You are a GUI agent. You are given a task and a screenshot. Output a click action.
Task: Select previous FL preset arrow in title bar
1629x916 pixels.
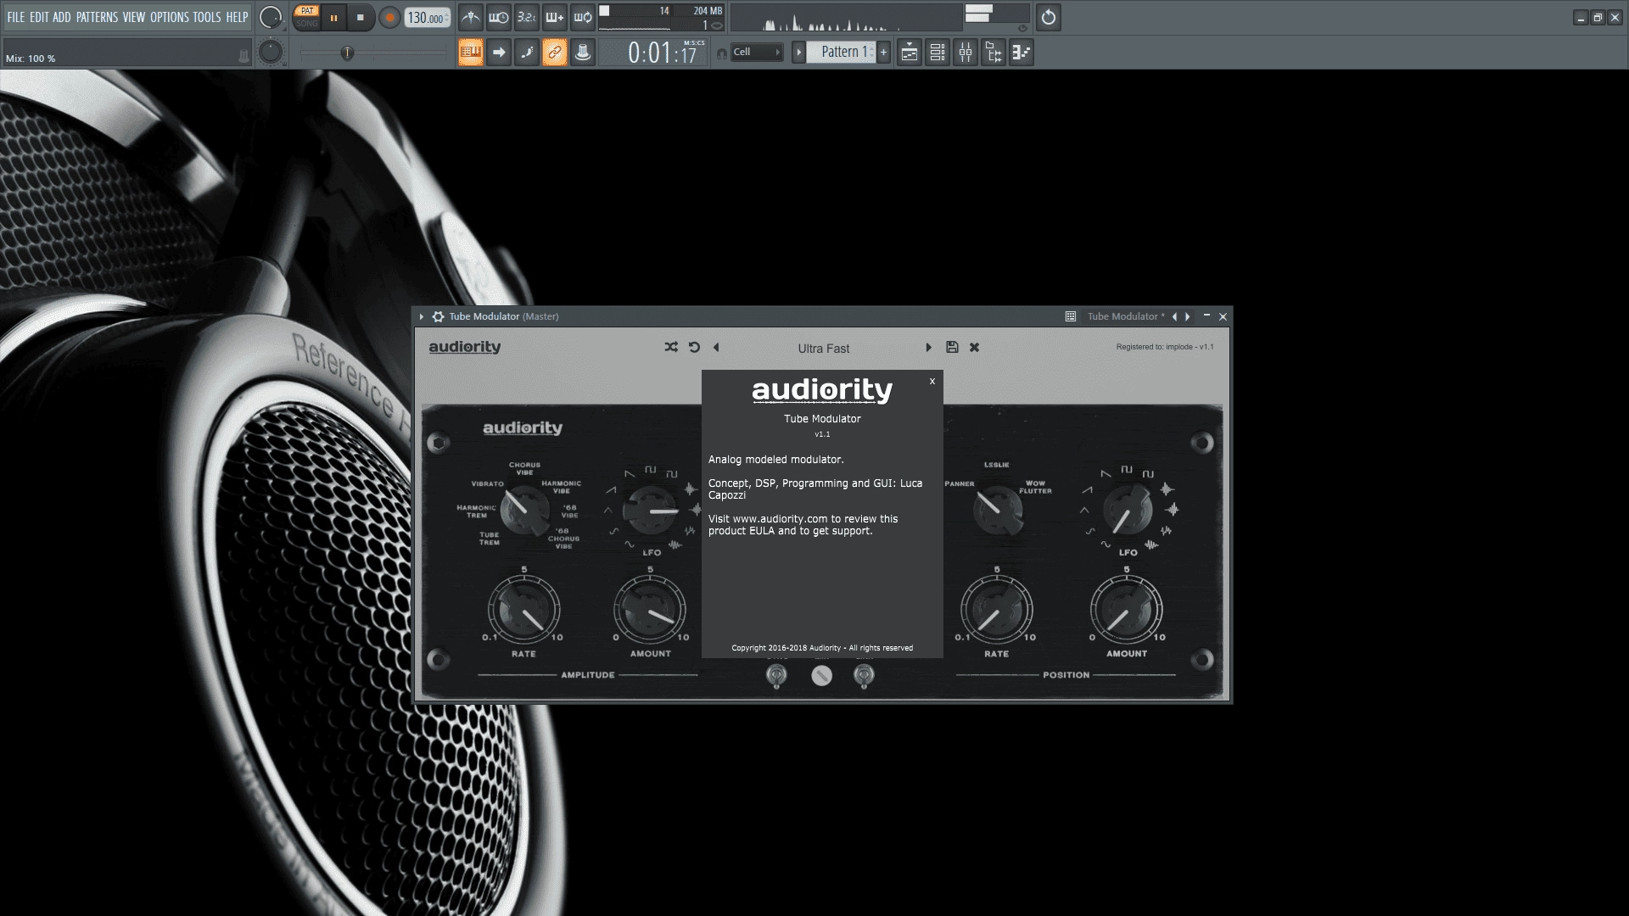(x=1174, y=316)
